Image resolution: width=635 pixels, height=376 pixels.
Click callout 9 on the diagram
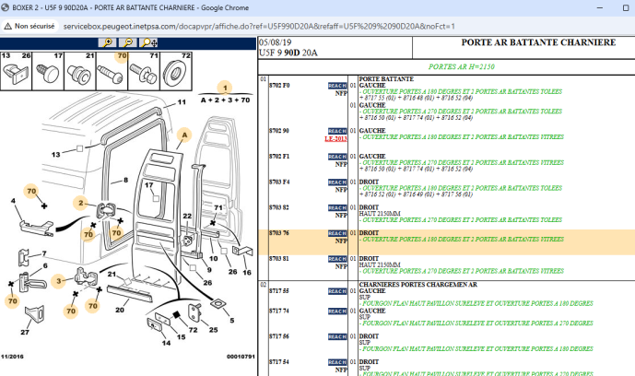209,270
